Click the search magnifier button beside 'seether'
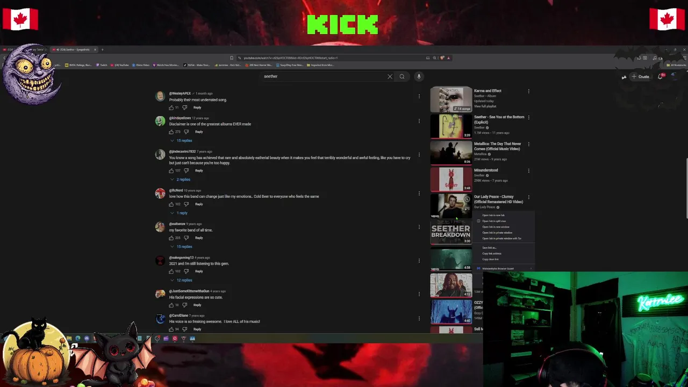Image resolution: width=688 pixels, height=387 pixels. click(402, 76)
